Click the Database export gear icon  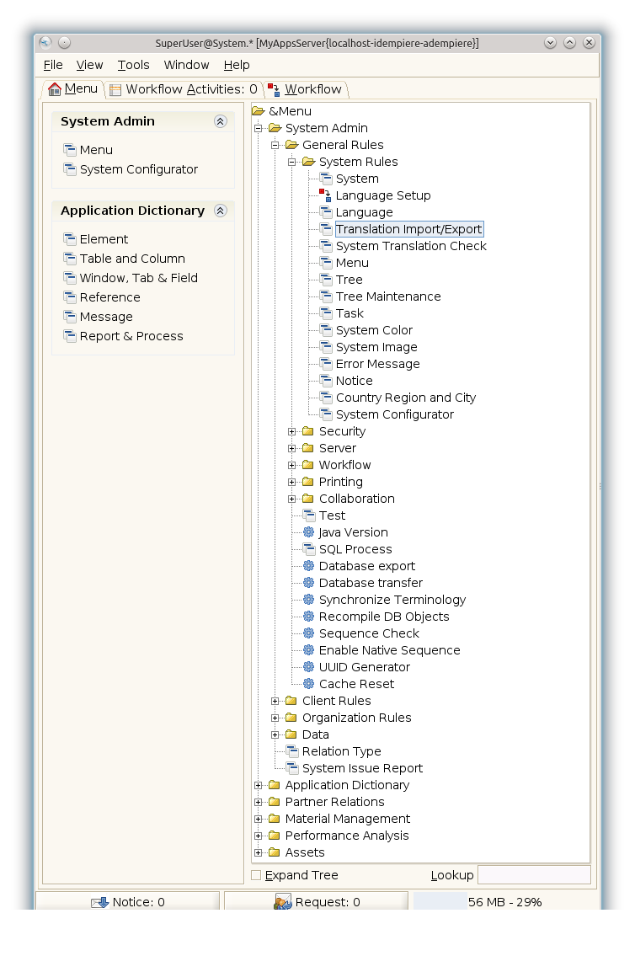308,566
